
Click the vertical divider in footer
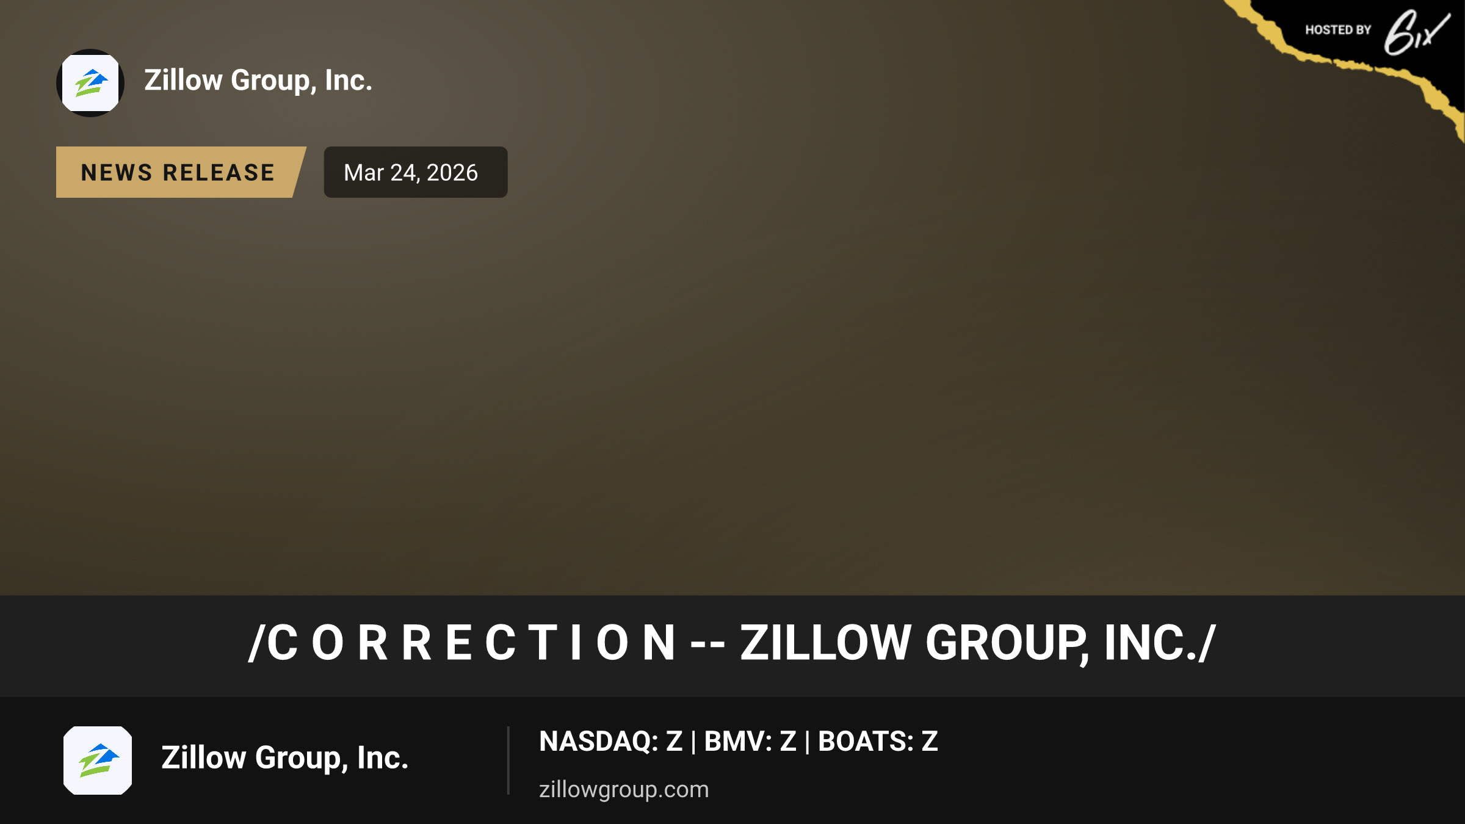pos(508,761)
